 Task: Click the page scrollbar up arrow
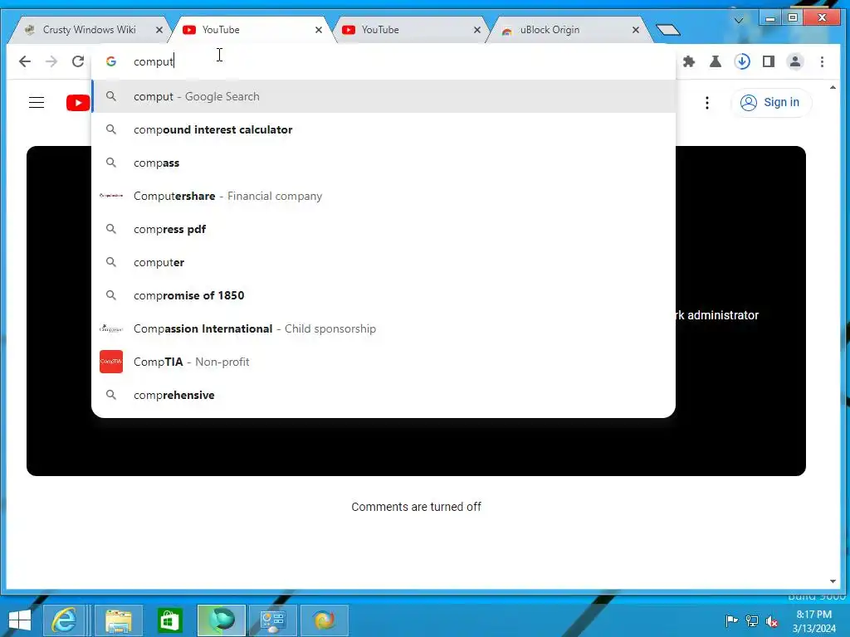point(833,87)
